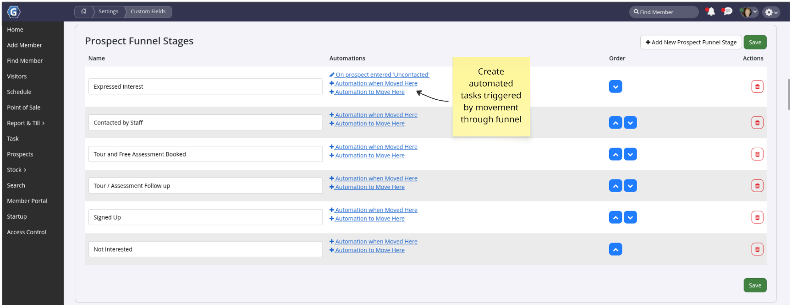Screen dimensions: 792x307
Task: Add Automation when Moved Here for Signed Up
Action: click(374, 210)
